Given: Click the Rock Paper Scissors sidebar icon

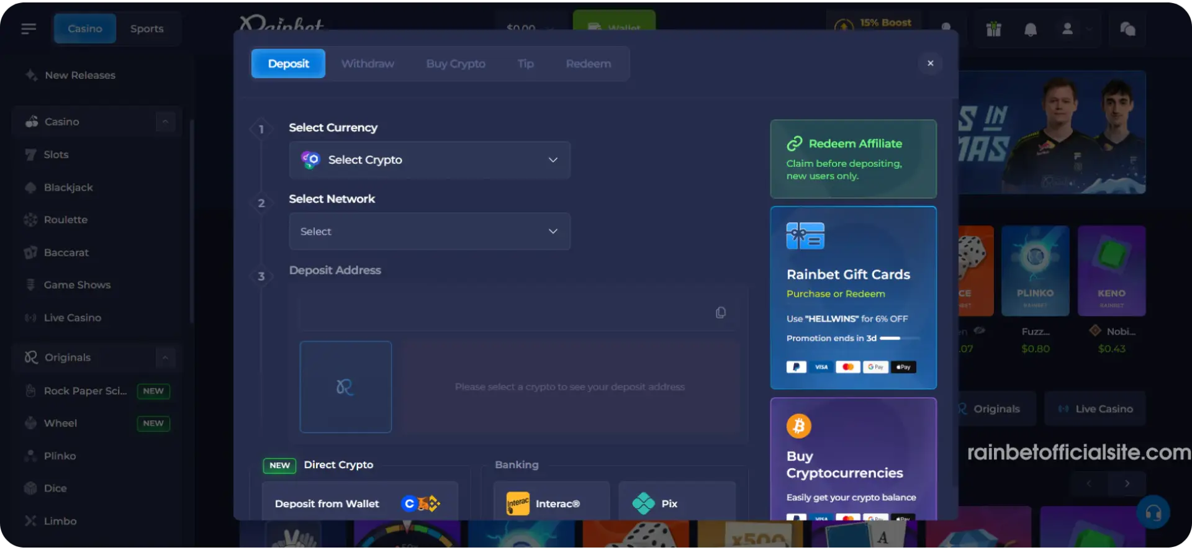Looking at the screenshot, I should coord(30,391).
